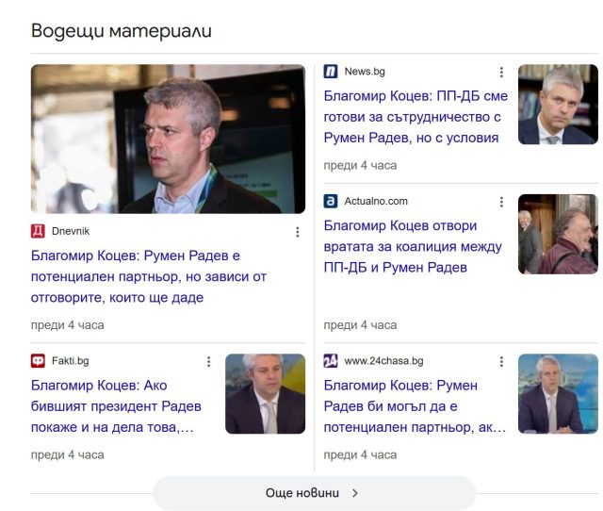Click the Dnevnik source logo icon
603x511 pixels.
38,231
